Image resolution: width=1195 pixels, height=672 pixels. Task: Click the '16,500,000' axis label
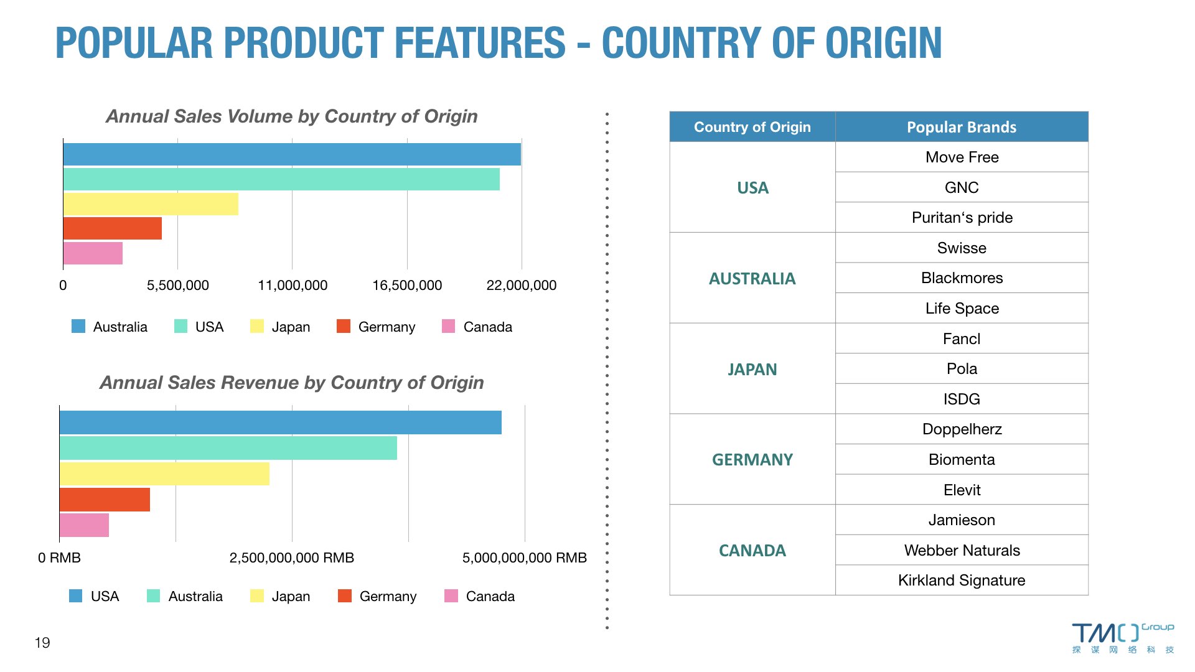(407, 285)
